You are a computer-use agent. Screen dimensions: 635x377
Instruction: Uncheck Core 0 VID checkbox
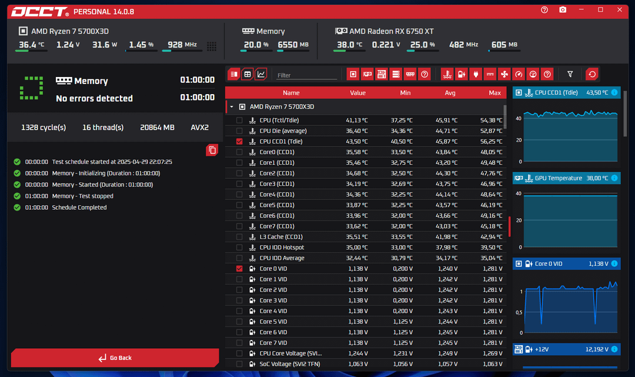(x=239, y=268)
